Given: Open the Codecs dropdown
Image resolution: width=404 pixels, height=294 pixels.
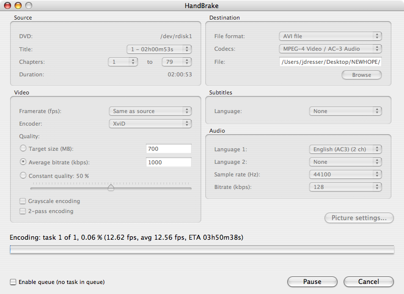Looking at the screenshot, I should (x=330, y=49).
